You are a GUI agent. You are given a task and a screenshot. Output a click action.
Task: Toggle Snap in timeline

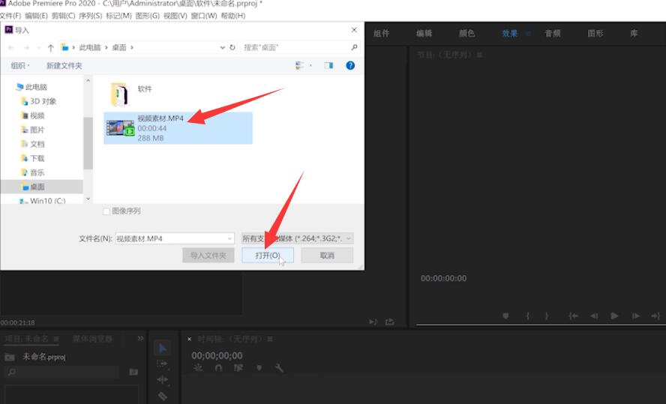[218, 368]
